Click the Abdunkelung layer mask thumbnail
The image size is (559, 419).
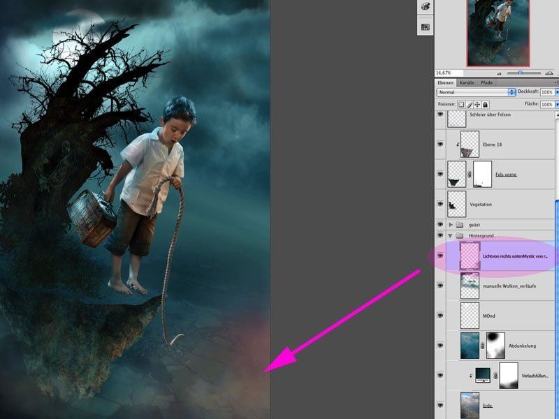[495, 345]
